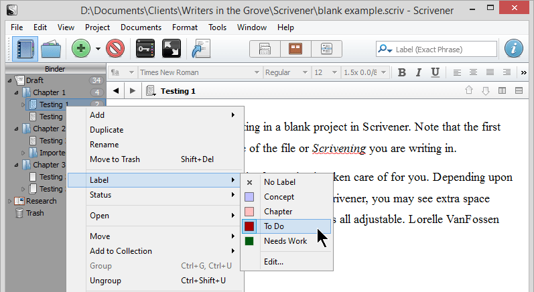534x292 pixels.
Task: Click the red Trash/delete toolbar icon
Action: coord(115,49)
